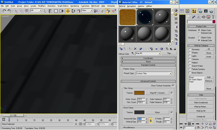Click the dark Grout texture color swatch
The height and width of the screenshot is (130, 217).
(x=139, y=112)
